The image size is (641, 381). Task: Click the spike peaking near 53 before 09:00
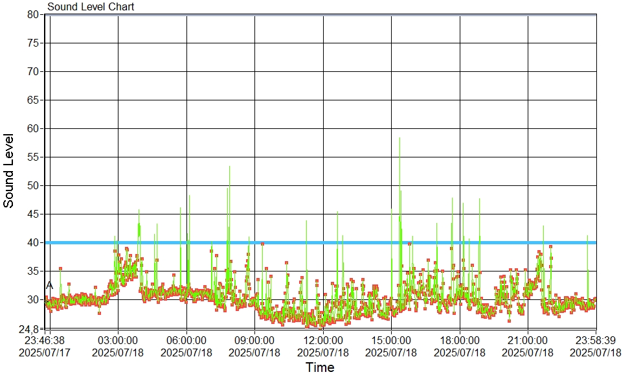pyautogui.click(x=229, y=167)
